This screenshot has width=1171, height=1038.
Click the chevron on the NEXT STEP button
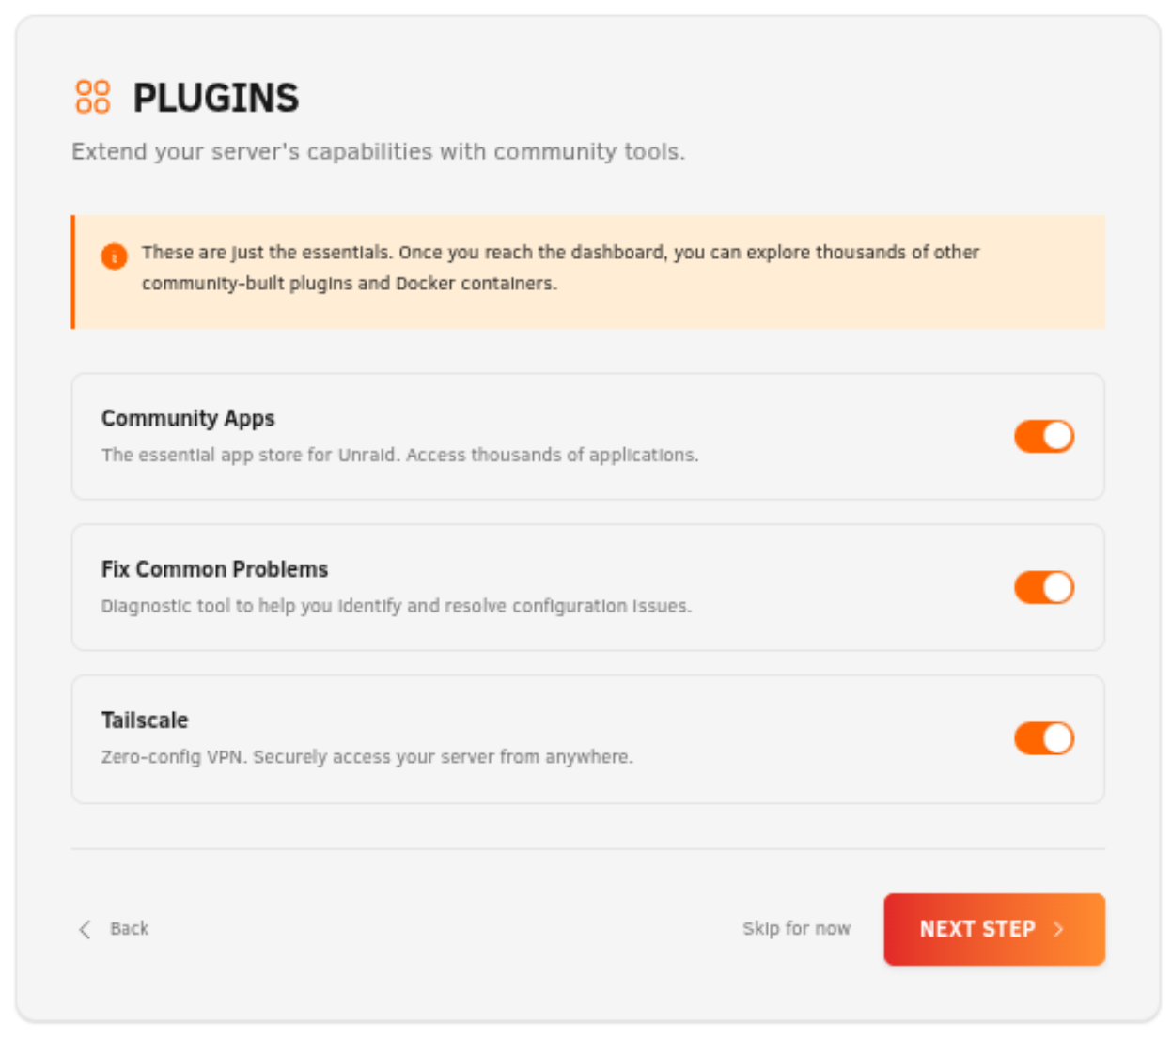click(x=1058, y=929)
